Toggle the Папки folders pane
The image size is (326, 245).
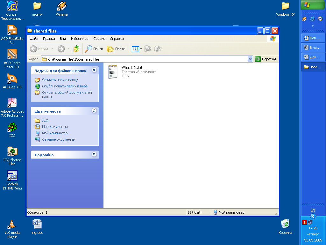coord(116,49)
